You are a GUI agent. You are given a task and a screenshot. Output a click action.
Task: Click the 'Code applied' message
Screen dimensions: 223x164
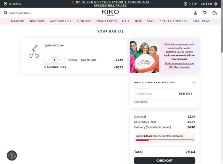pos(141,102)
